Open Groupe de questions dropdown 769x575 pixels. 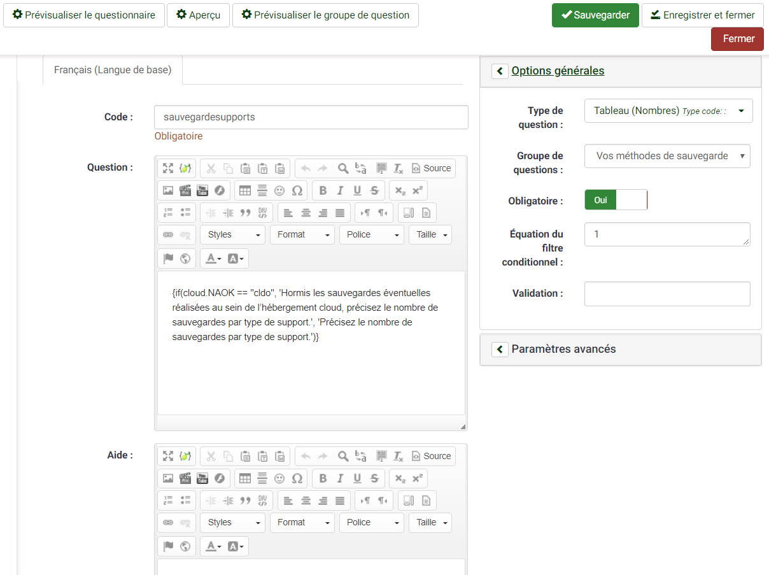pos(667,156)
